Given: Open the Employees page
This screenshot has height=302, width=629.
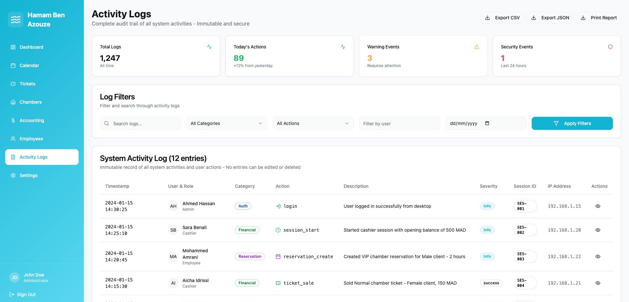Looking at the screenshot, I should 42,139.
